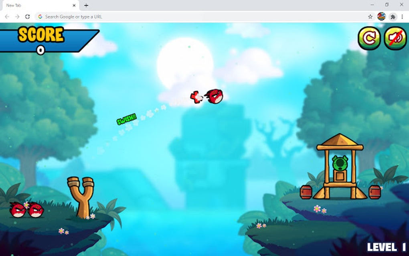Click the colorful extension icon beside the address bar

pos(382,16)
